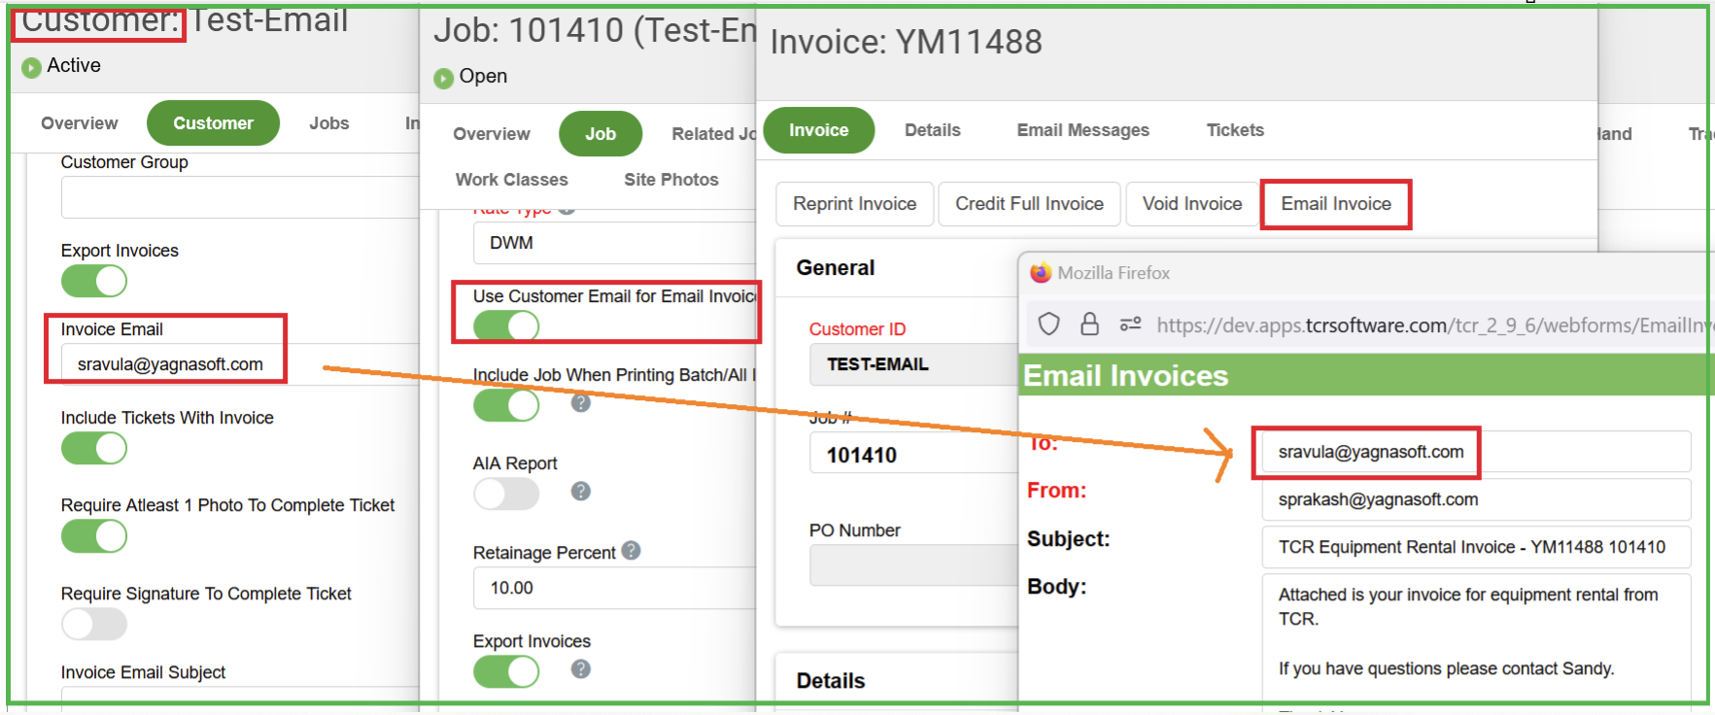Enable the AIA Report toggle
Screen dimensions: 1715x715
pos(506,494)
